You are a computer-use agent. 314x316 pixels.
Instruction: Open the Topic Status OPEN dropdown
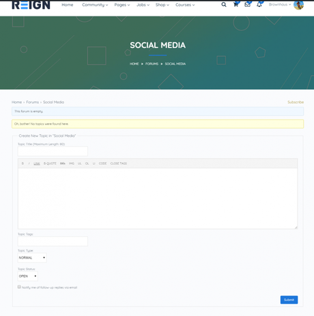pyautogui.click(x=28, y=276)
